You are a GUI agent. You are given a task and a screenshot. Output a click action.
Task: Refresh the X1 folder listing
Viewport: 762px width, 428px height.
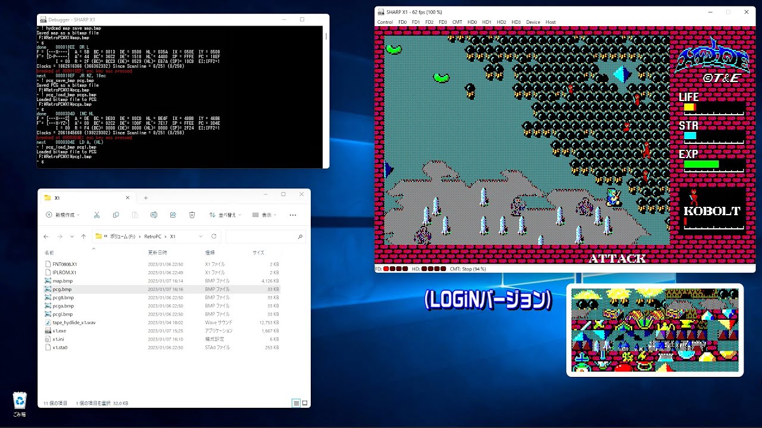[214, 236]
